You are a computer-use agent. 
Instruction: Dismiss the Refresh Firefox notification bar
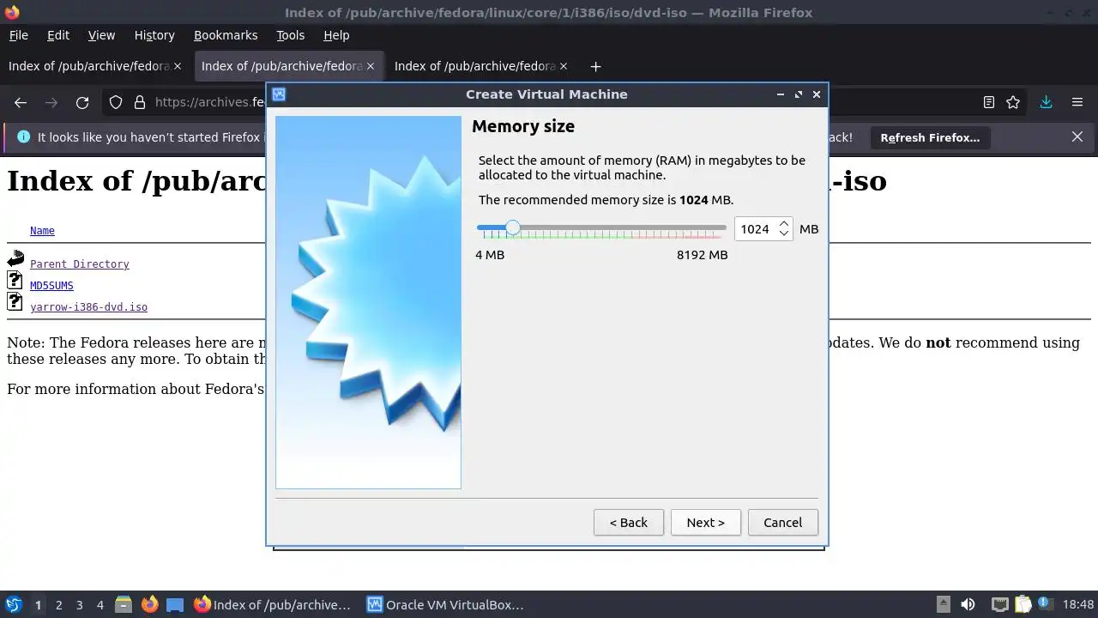coord(1077,136)
